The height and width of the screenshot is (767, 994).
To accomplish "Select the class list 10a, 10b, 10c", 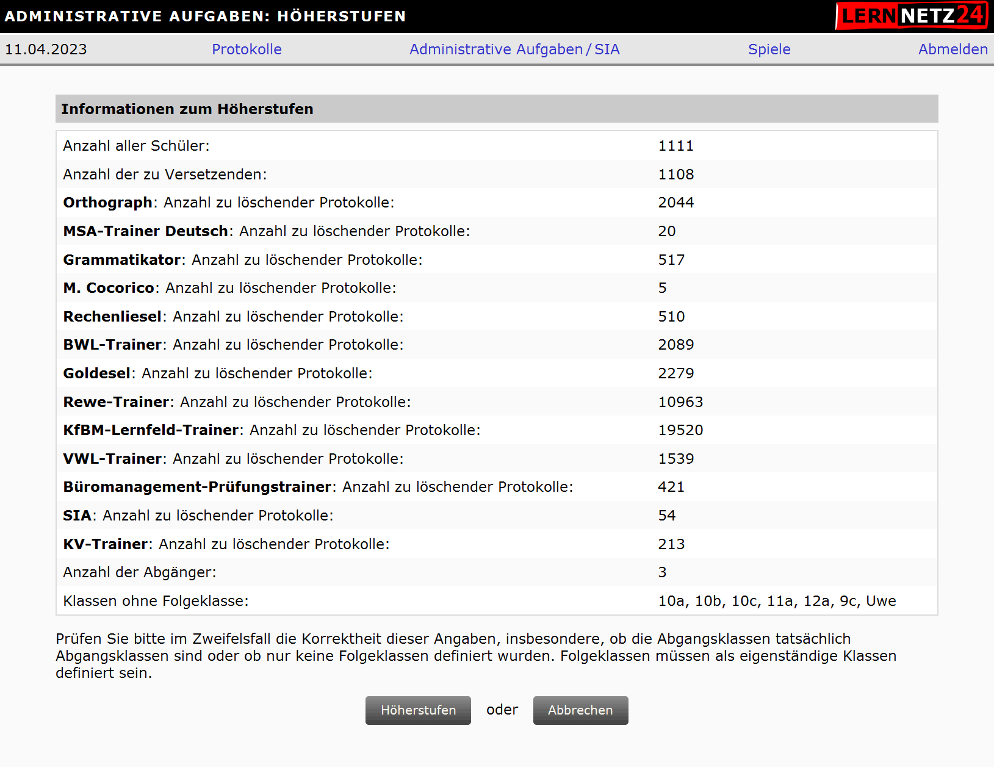I will pyautogui.click(x=777, y=601).
